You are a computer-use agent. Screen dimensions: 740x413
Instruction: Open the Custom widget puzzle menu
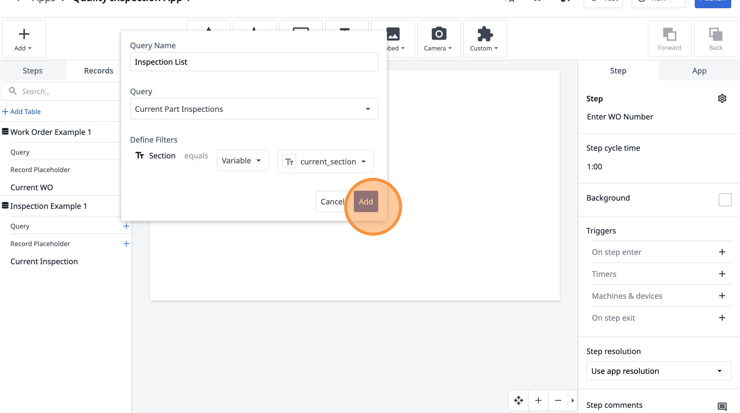coord(485,39)
